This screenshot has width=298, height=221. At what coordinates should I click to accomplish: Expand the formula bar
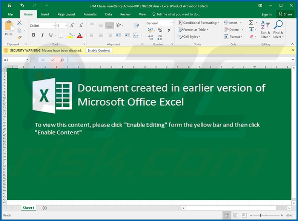point(292,60)
